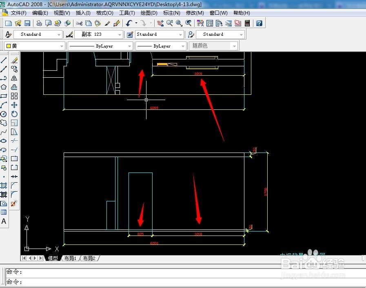Click the Erase tool icon
This screenshot has width=366, height=288.
pos(14,60)
